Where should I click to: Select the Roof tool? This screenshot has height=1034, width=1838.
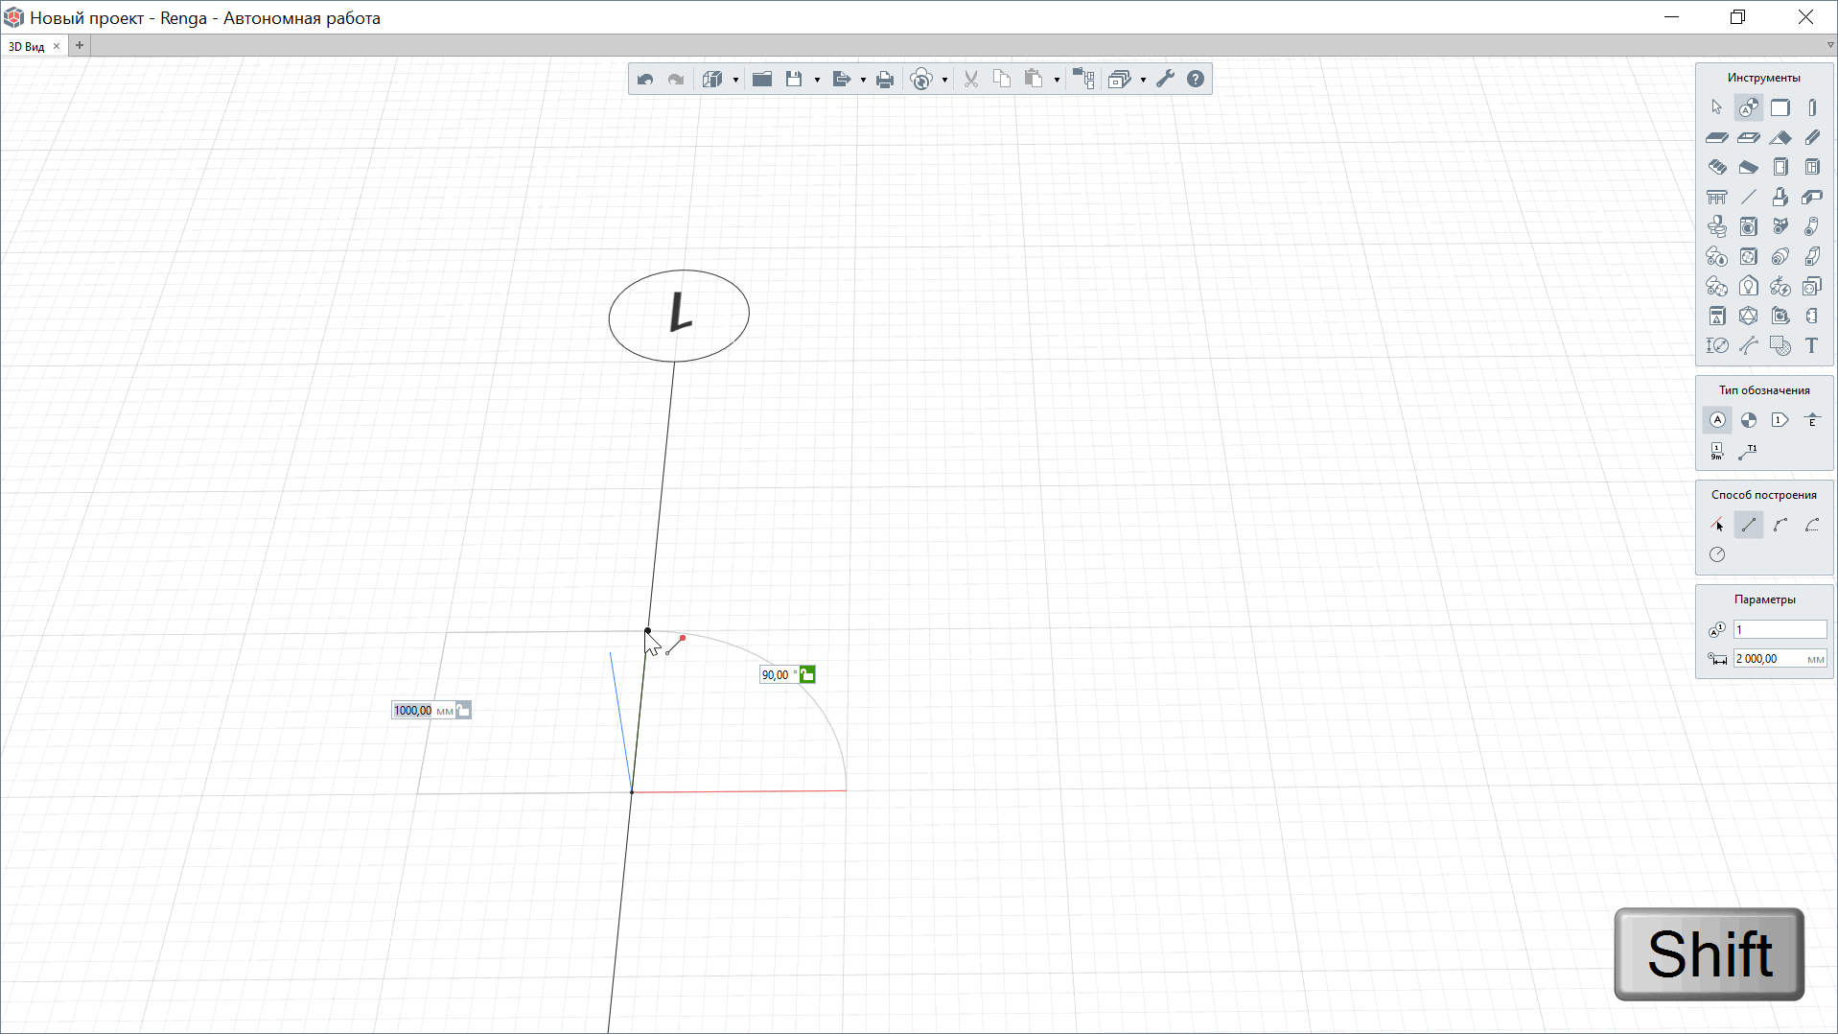1780,137
